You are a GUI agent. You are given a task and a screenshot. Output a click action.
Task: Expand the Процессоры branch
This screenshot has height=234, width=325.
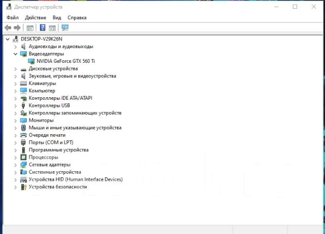(x=15, y=158)
